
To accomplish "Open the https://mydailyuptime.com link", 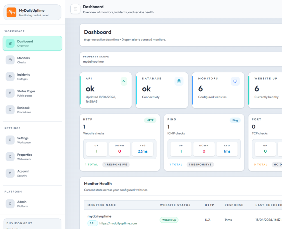I will [x=118, y=223].
